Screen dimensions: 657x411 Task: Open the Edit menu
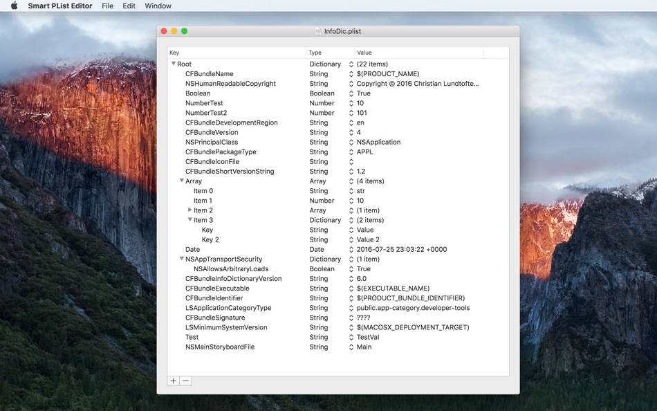(129, 6)
